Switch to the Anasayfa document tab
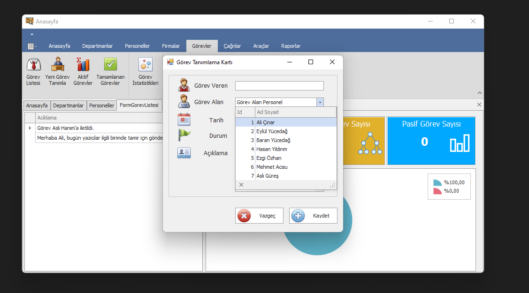The image size is (529, 293). tap(37, 105)
